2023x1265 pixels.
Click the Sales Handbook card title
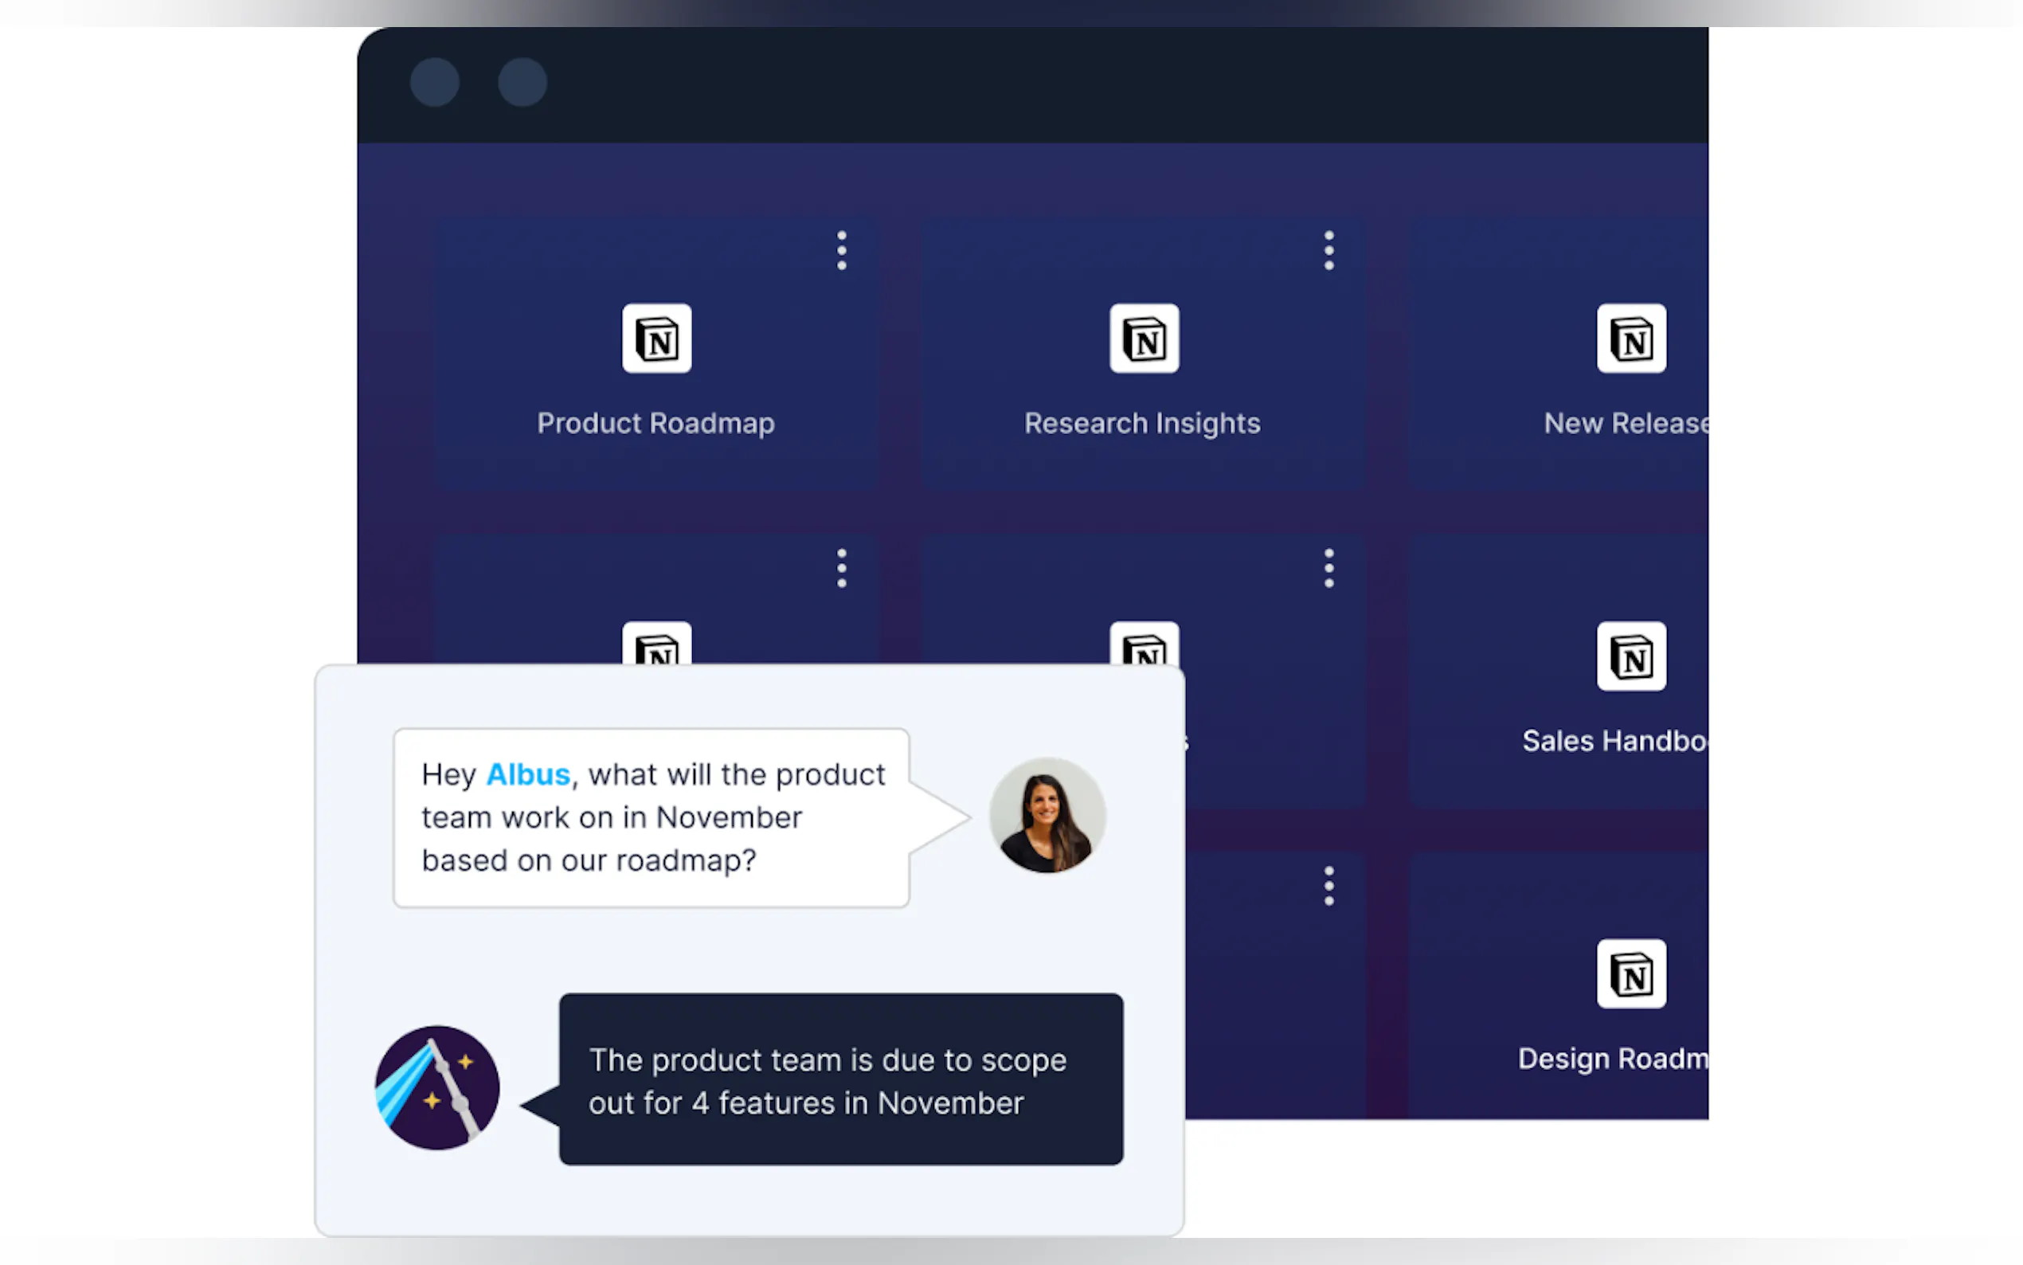click(1614, 742)
